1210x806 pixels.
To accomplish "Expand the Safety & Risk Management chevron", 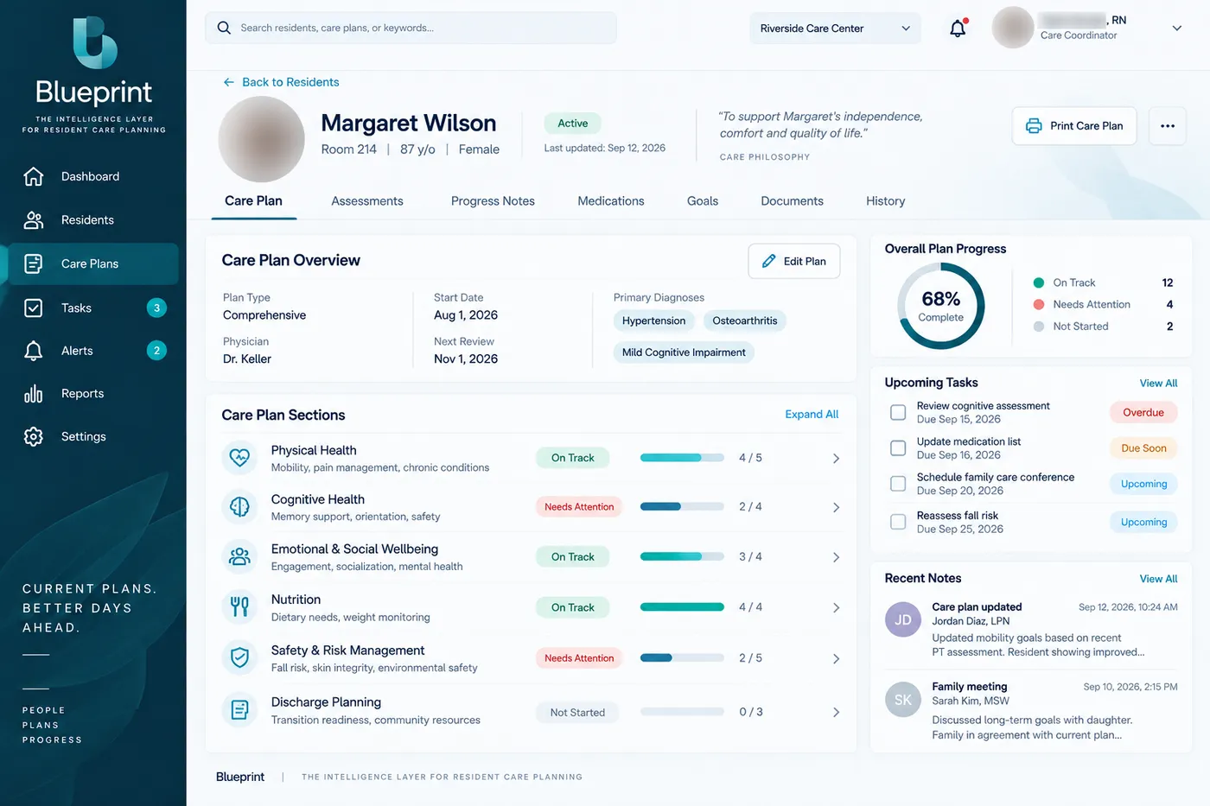I will point(836,659).
